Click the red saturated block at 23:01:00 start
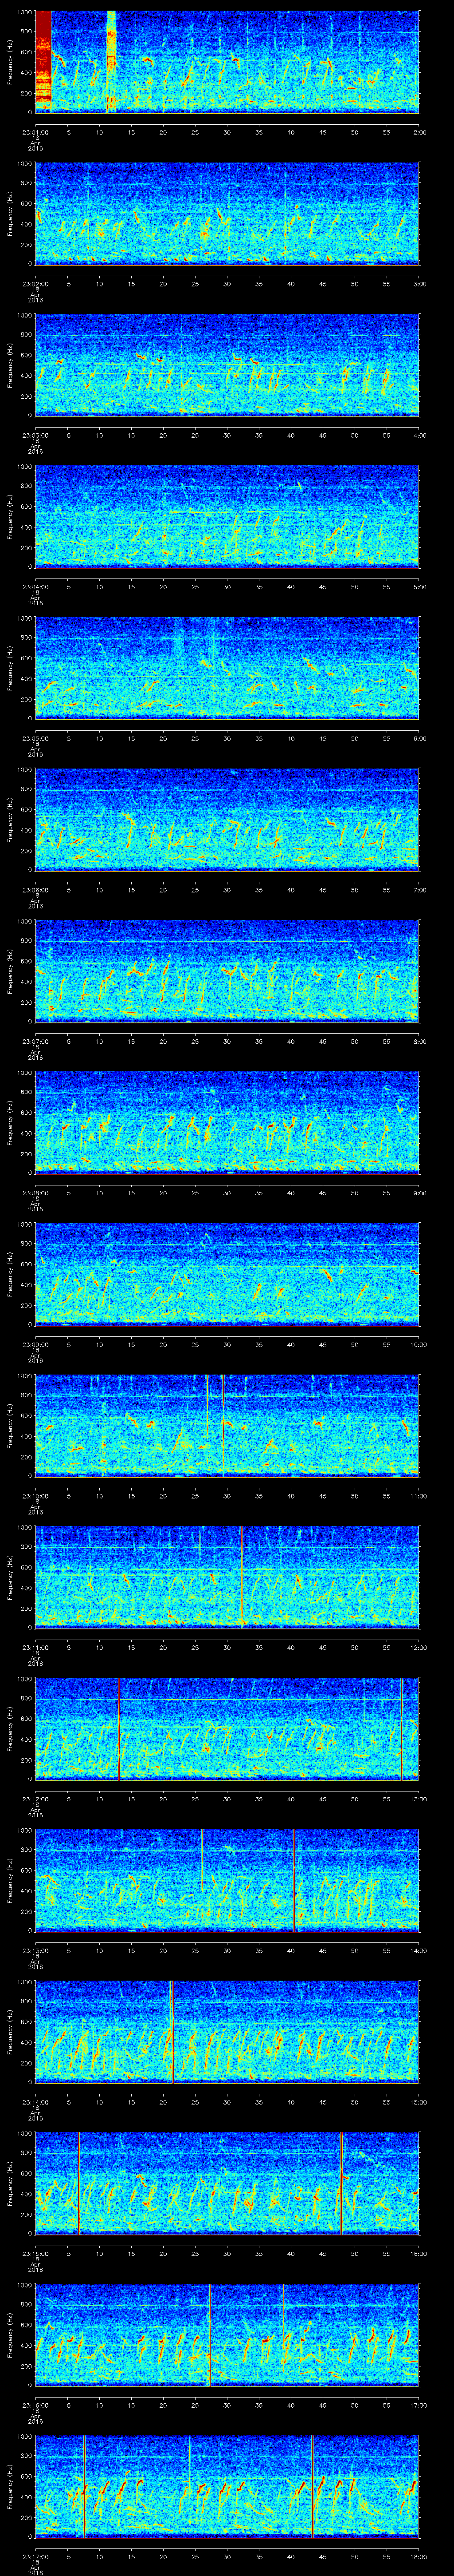Image resolution: width=454 pixels, height=2576 pixels. pos(43,60)
